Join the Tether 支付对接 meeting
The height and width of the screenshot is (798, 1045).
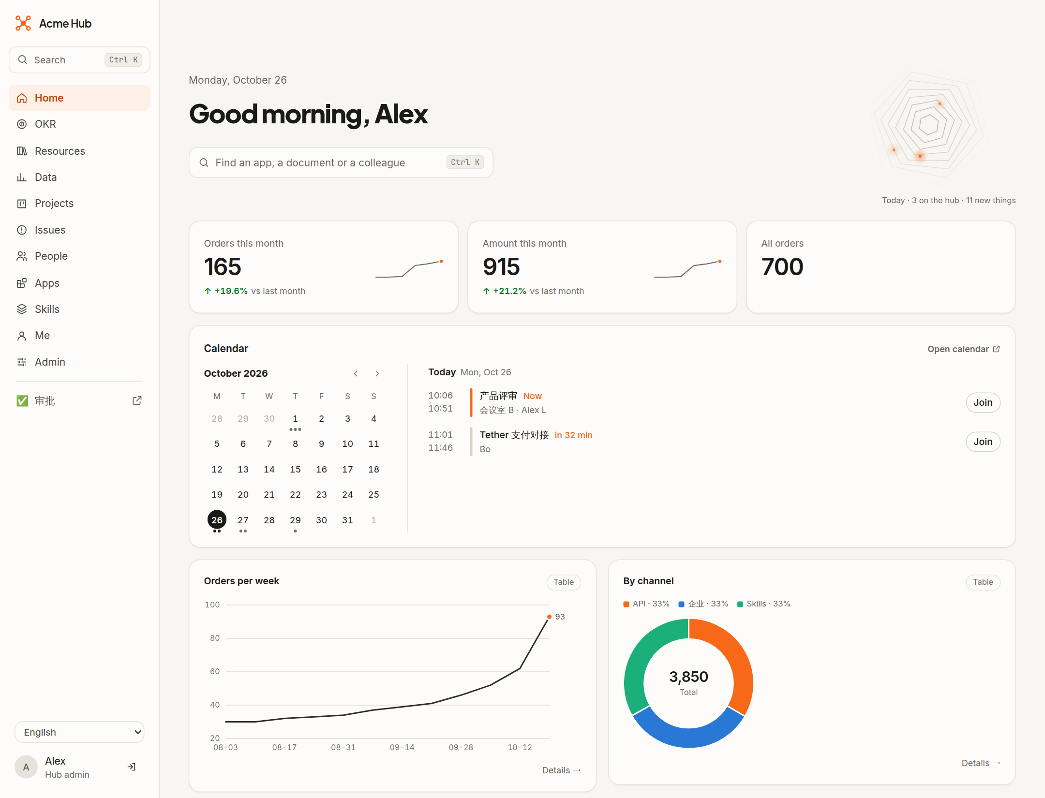(x=983, y=442)
